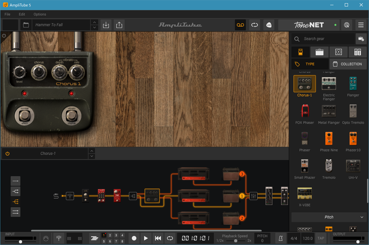Step to next preset arrow down
This screenshot has height=245, width=369.
95,28
